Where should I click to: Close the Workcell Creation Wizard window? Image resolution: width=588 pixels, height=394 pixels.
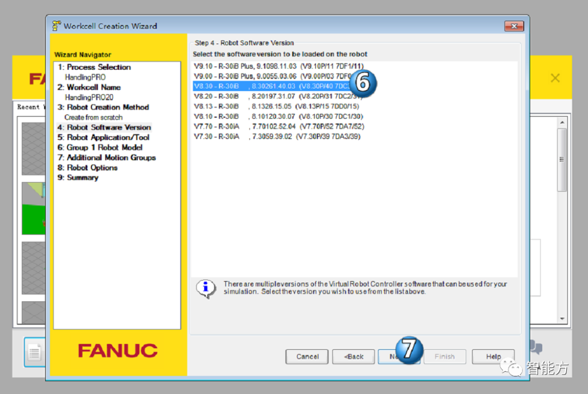[x=514, y=26]
